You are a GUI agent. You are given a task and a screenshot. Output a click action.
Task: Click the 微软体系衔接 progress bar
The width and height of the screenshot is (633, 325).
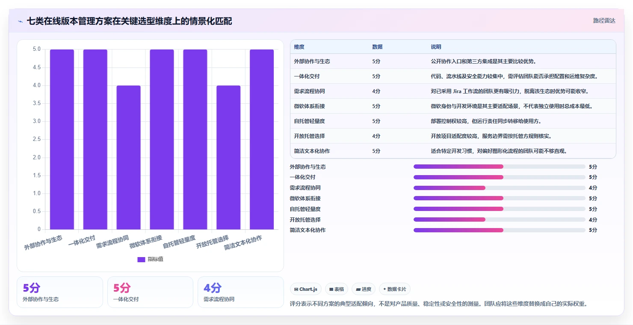click(x=499, y=198)
